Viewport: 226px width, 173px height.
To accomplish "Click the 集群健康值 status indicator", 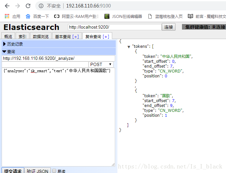I will pos(204,27).
